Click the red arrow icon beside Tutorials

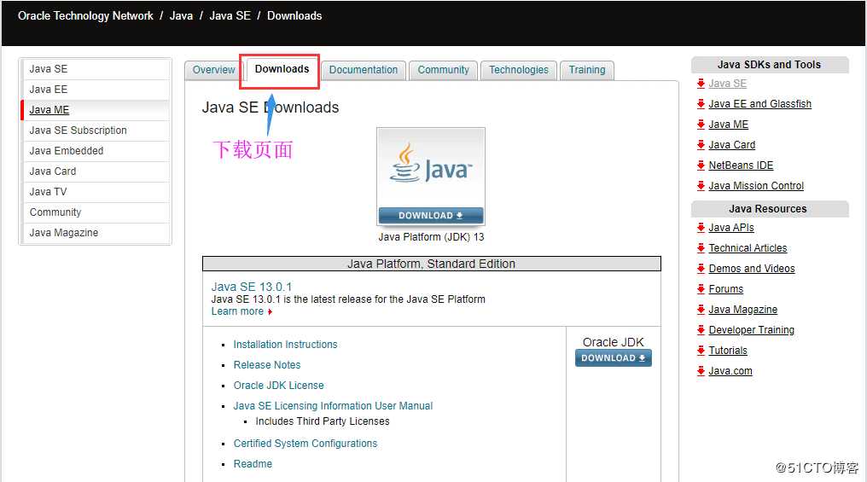(701, 350)
